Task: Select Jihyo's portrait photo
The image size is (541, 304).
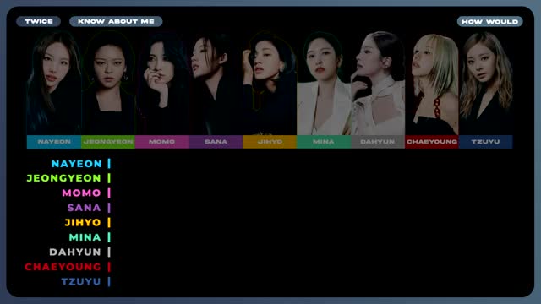Action: pos(270,83)
